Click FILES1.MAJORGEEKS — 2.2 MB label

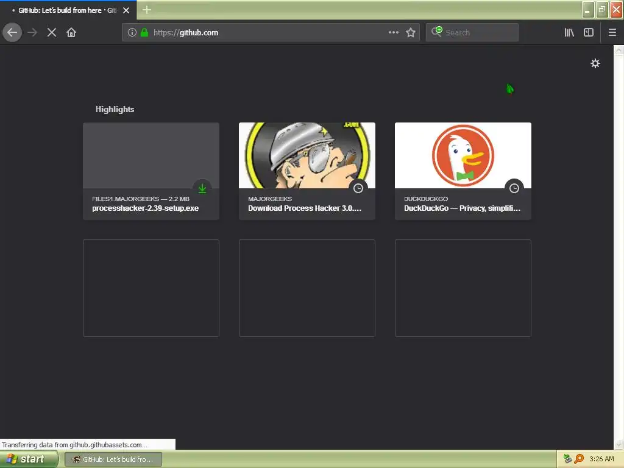click(141, 199)
